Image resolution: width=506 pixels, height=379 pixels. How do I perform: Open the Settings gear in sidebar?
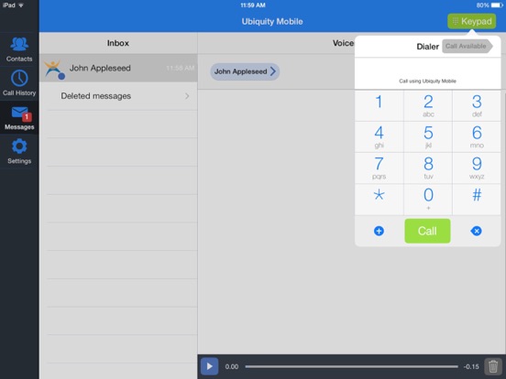[19, 151]
